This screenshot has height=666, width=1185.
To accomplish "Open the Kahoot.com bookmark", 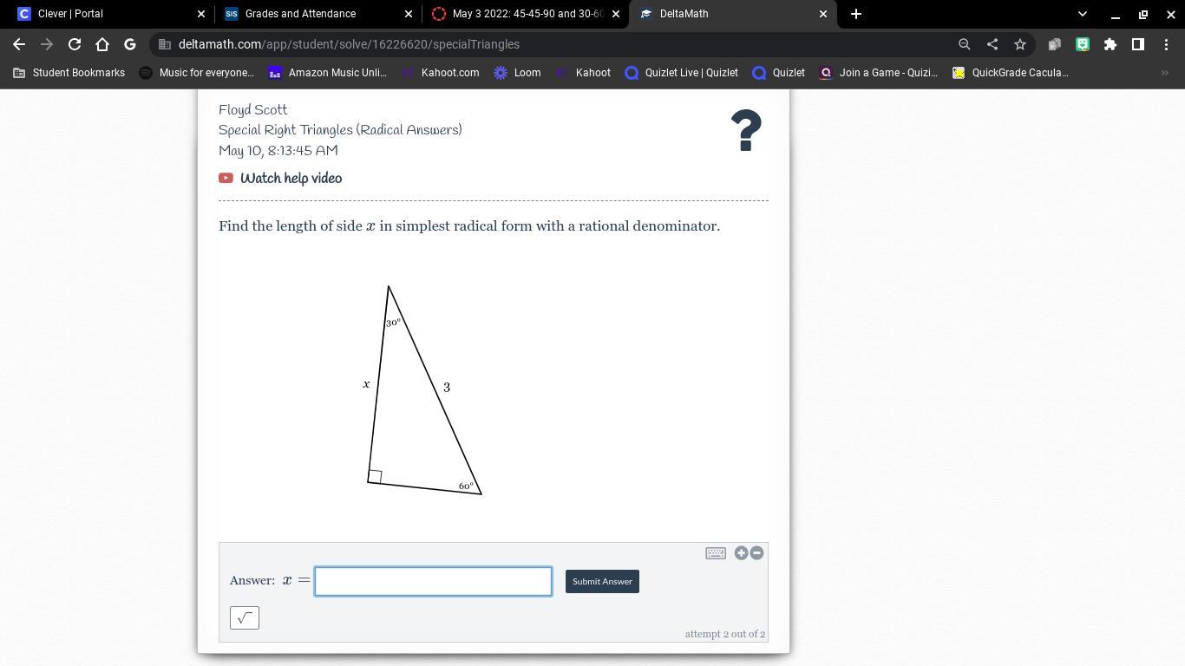I will (x=440, y=73).
